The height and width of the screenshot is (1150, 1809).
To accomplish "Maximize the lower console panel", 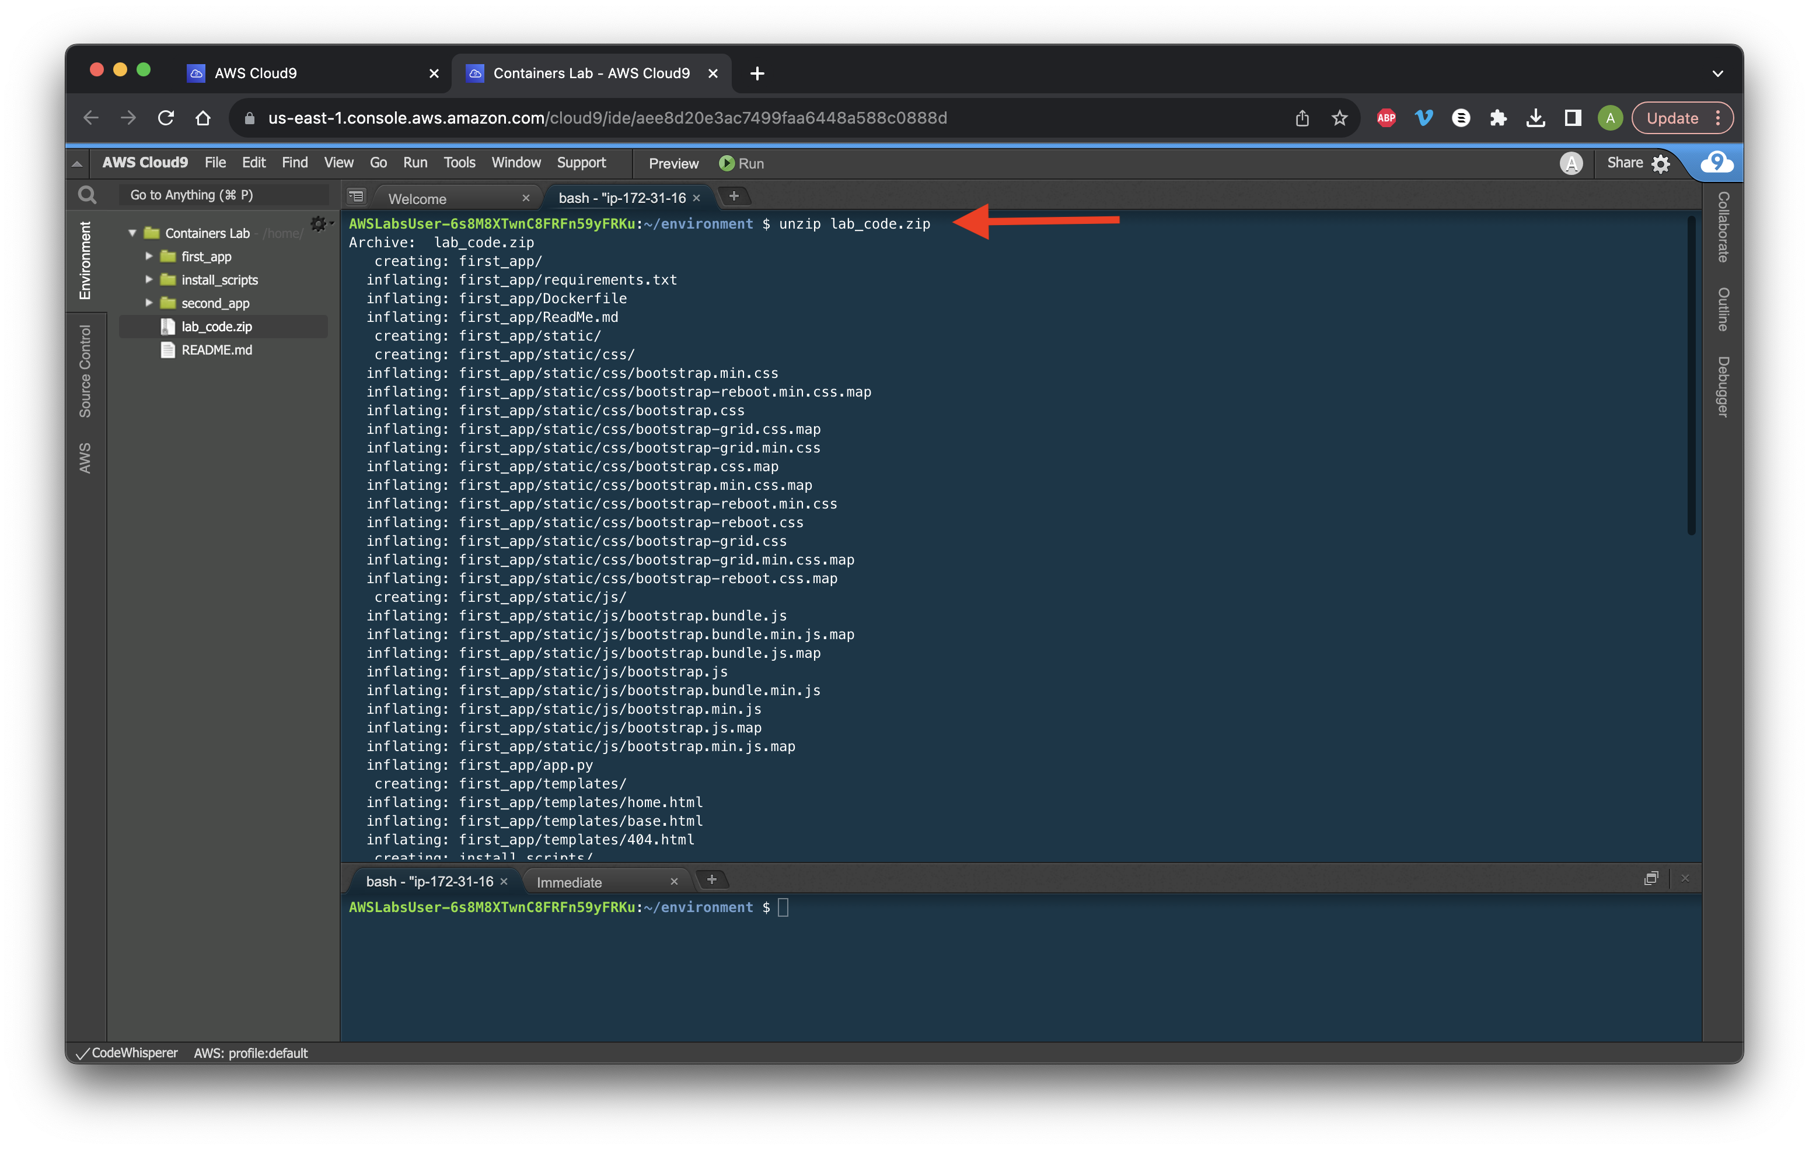I will click(x=1650, y=878).
